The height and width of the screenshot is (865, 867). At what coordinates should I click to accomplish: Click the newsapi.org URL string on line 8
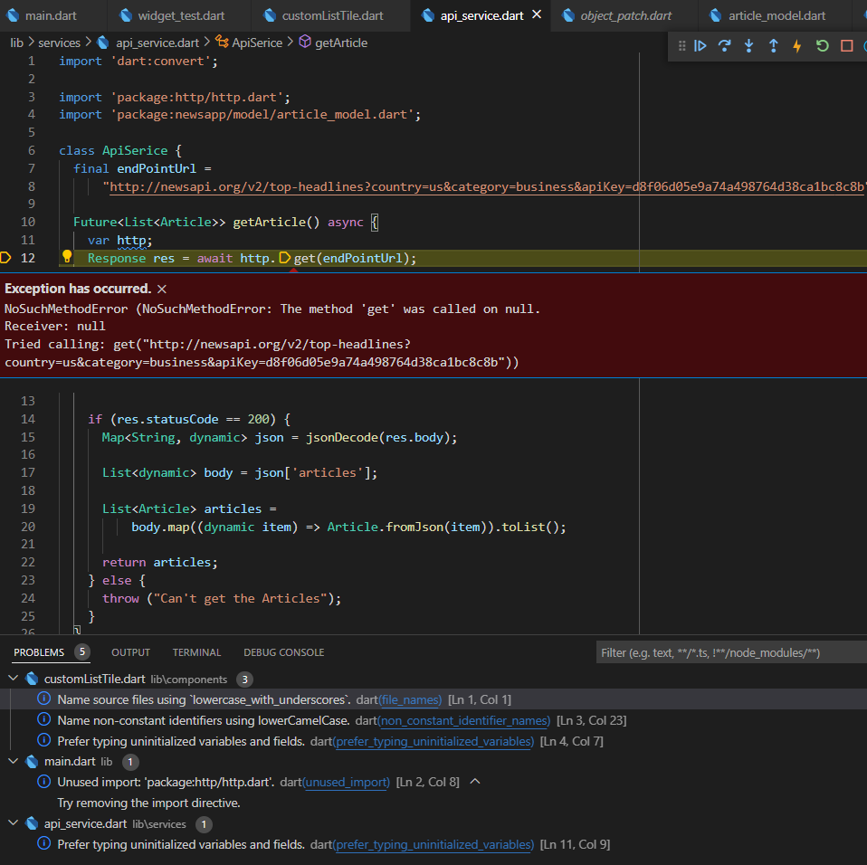pyautogui.click(x=486, y=186)
